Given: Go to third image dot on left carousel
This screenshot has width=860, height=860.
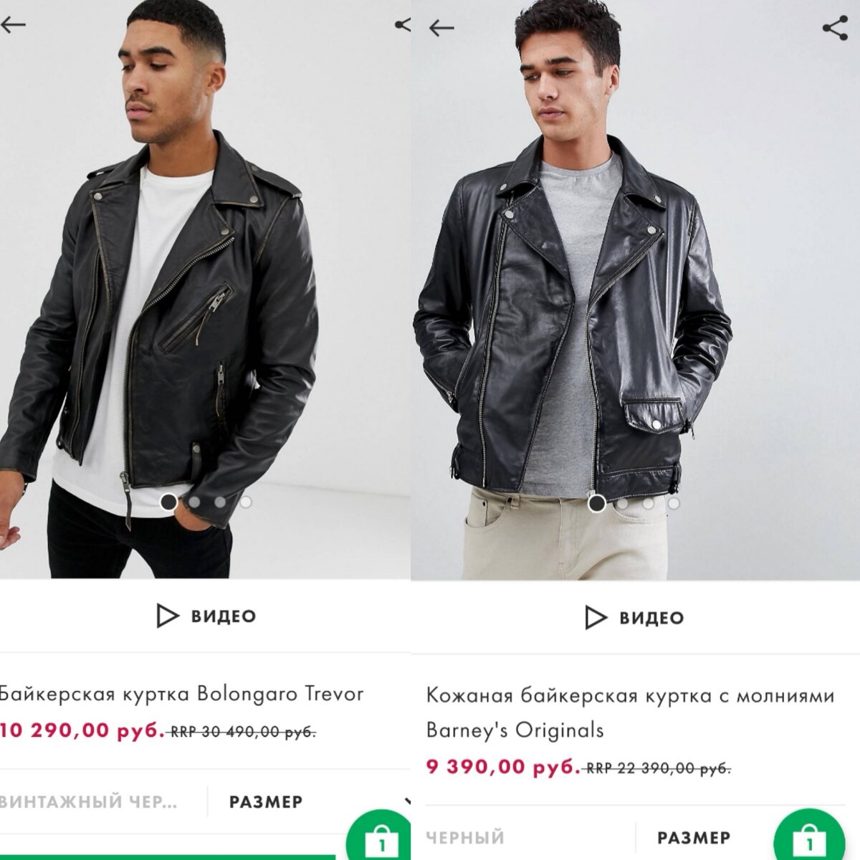Looking at the screenshot, I should pyautogui.click(x=219, y=502).
